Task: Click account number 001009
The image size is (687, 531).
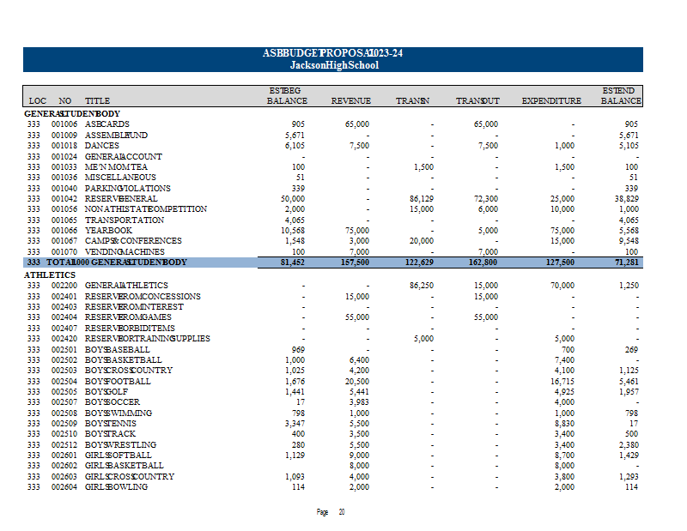Action: tap(64, 136)
